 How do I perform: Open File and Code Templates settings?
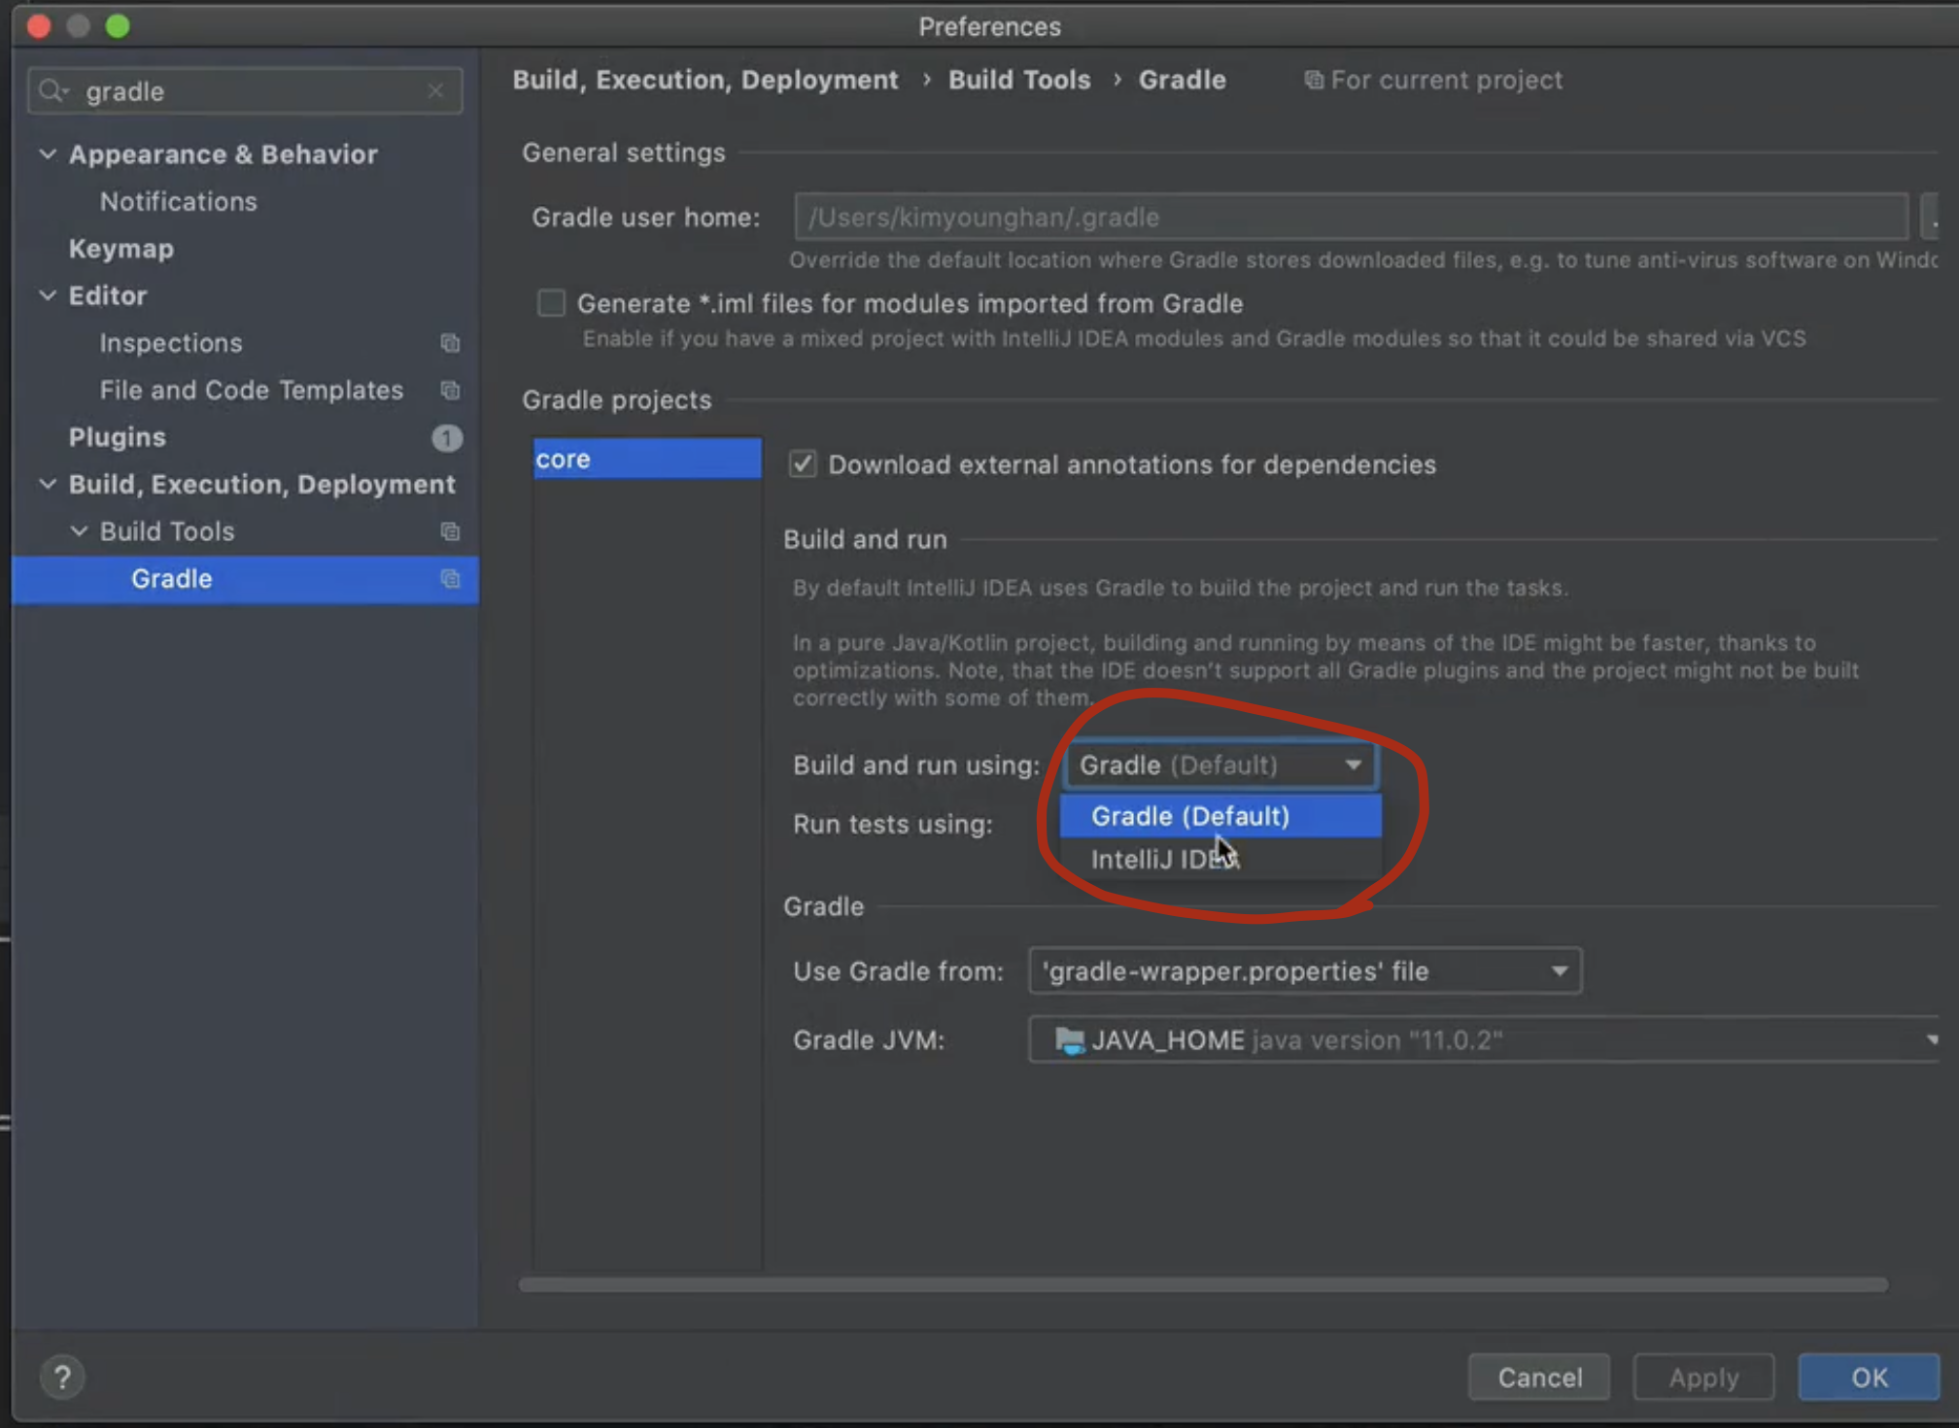point(251,391)
